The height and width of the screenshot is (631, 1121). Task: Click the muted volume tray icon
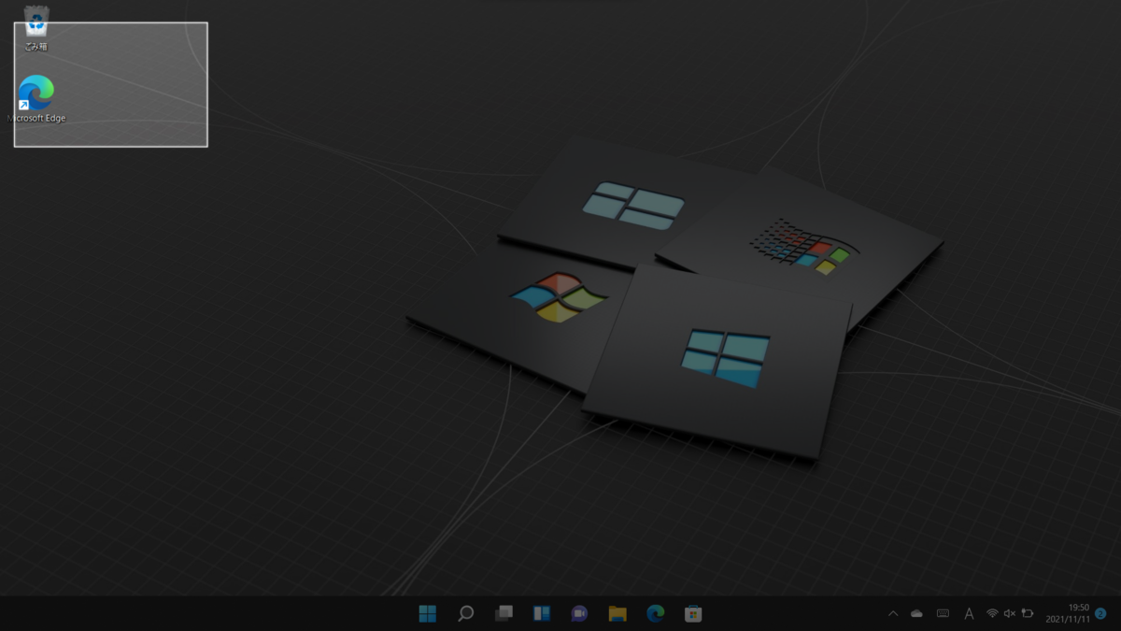click(1010, 613)
